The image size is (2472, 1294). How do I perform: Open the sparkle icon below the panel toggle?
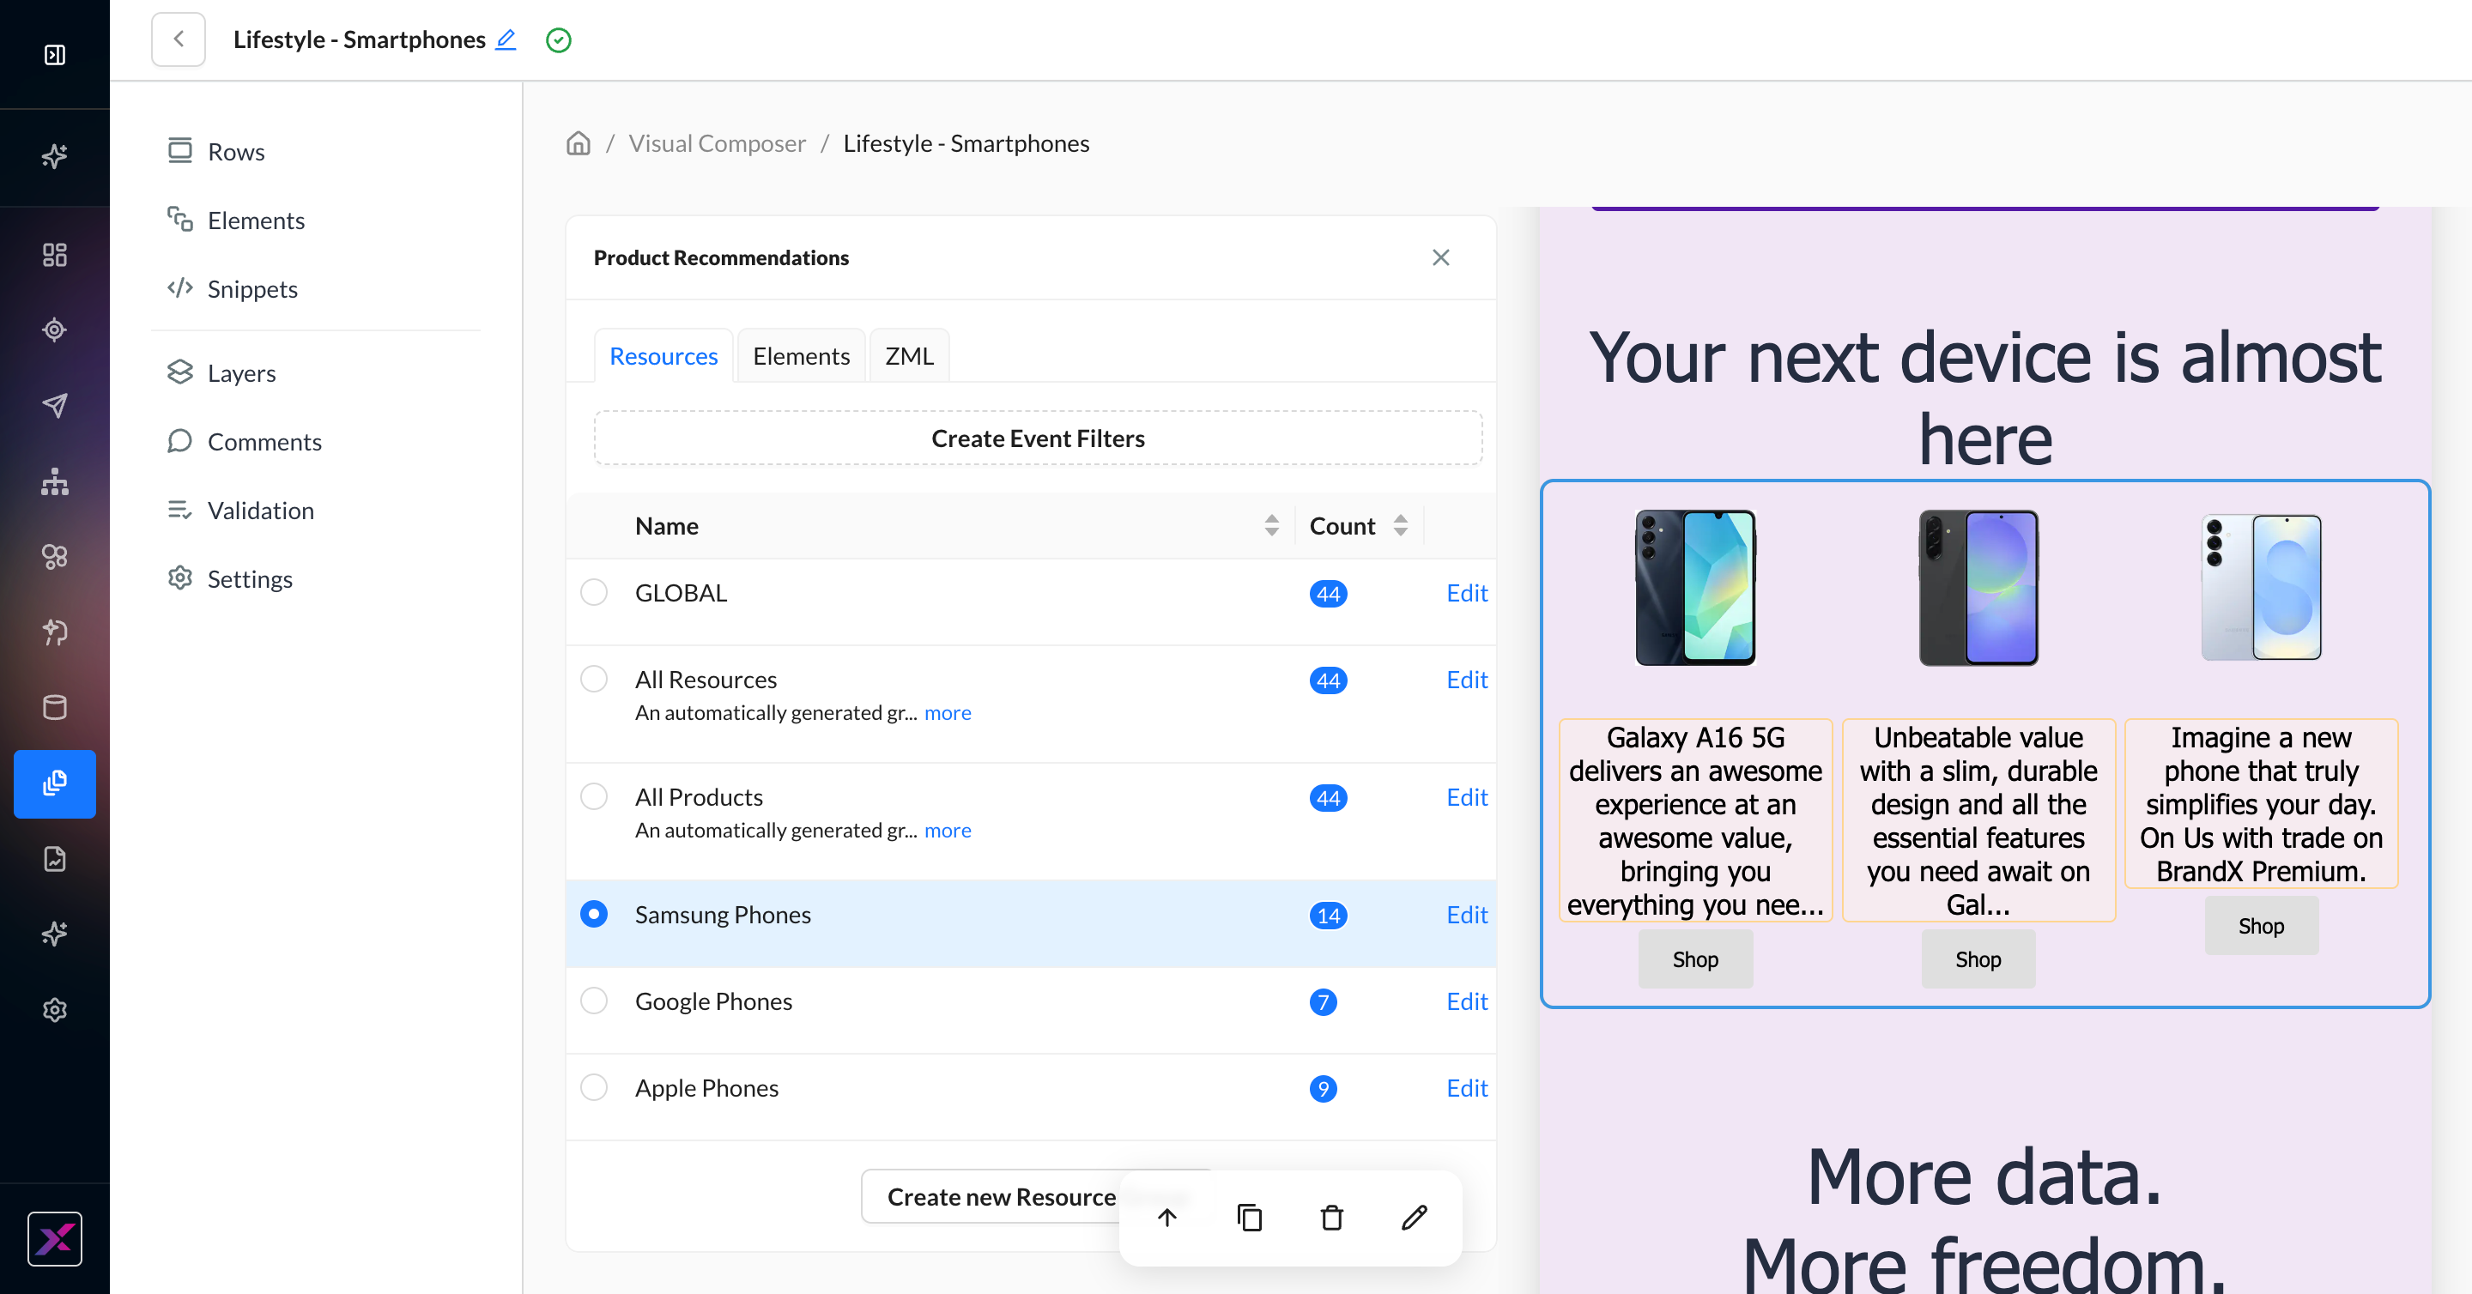55,155
